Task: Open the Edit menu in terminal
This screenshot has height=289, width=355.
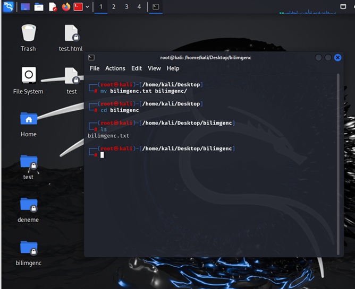Action: tap(137, 68)
